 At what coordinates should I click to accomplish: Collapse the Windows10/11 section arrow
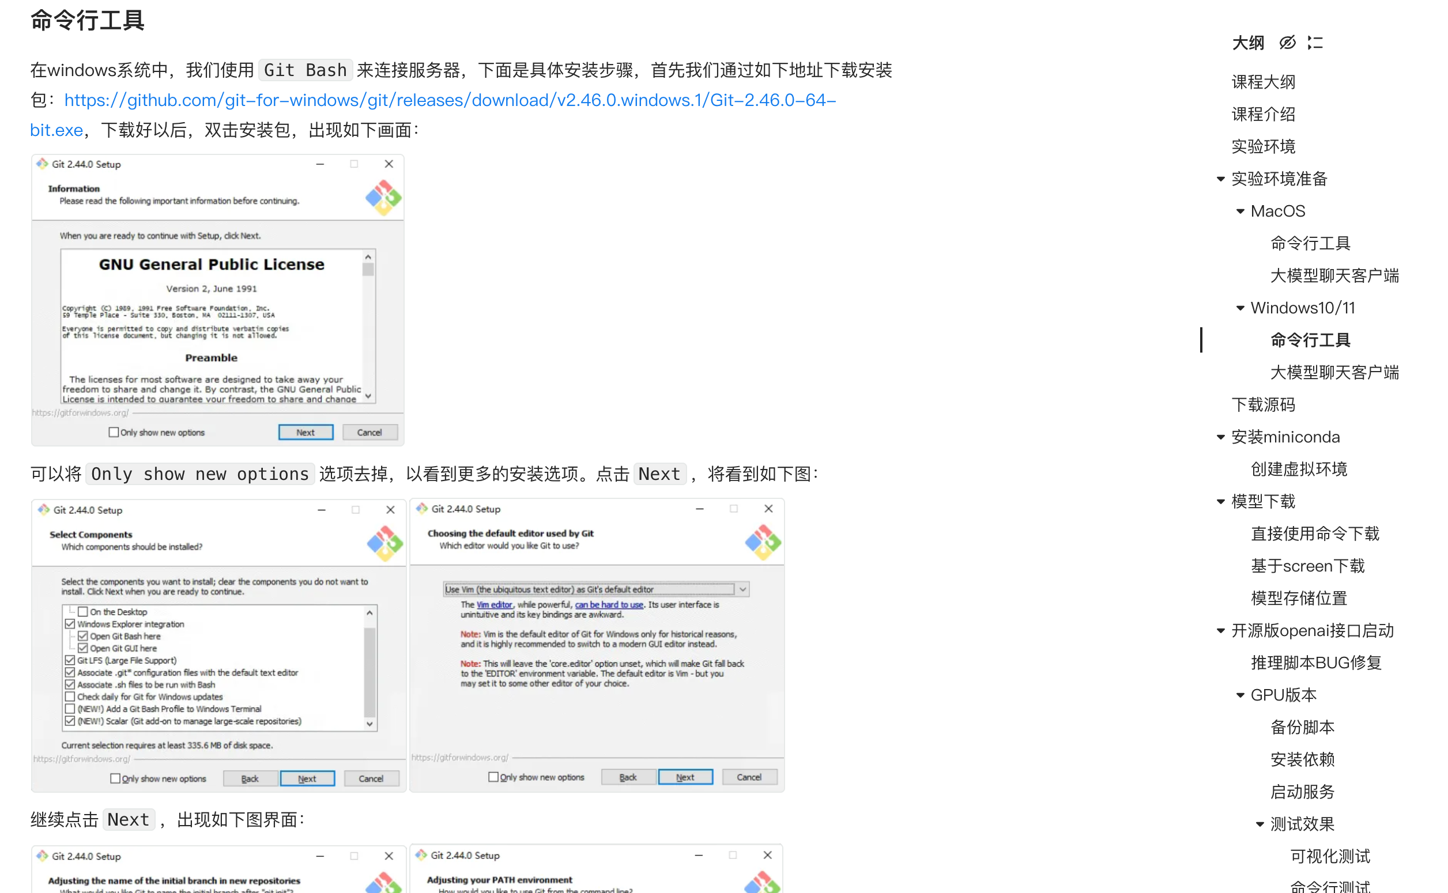pos(1240,308)
